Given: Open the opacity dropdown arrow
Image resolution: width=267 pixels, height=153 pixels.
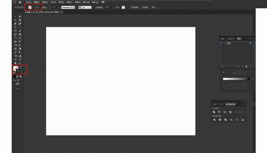Looking at the screenshot, I should pos(113,7).
